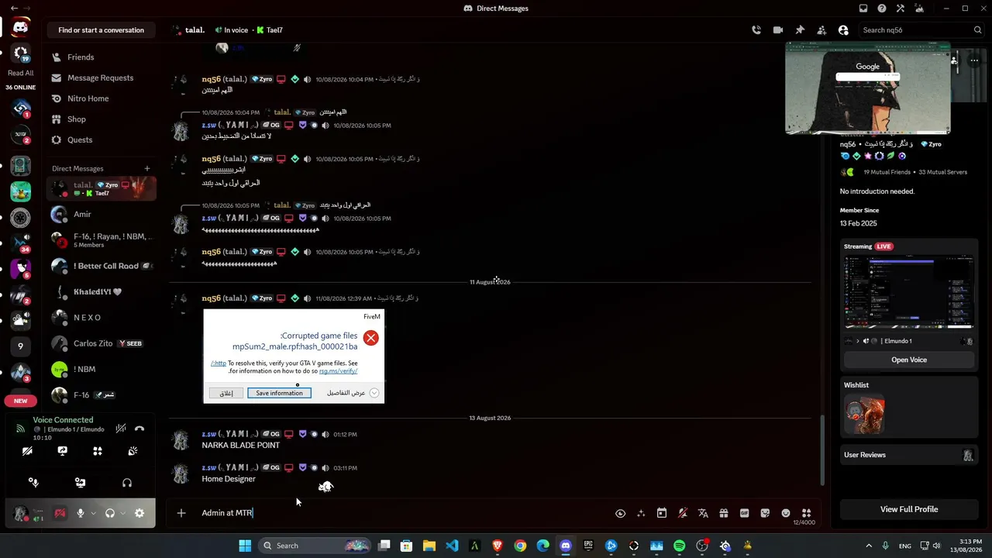Click Find or start a conversation

pos(102,30)
